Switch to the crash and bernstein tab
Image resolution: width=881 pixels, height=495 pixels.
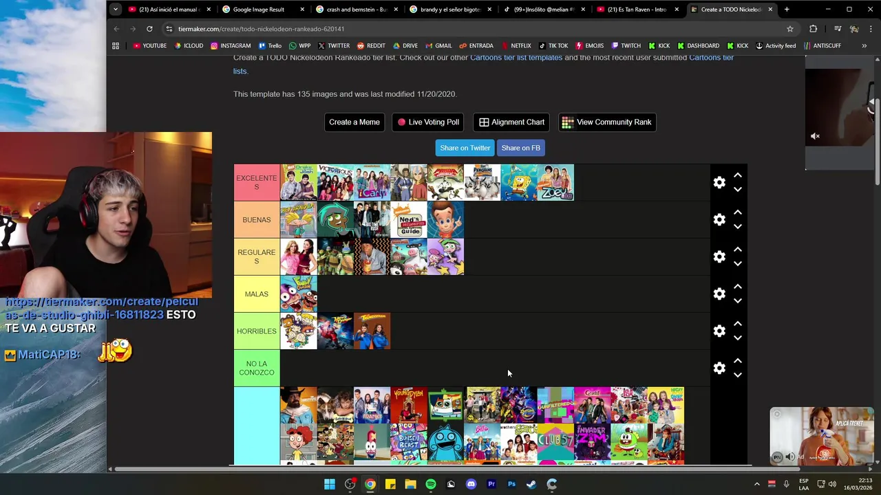pos(356,10)
